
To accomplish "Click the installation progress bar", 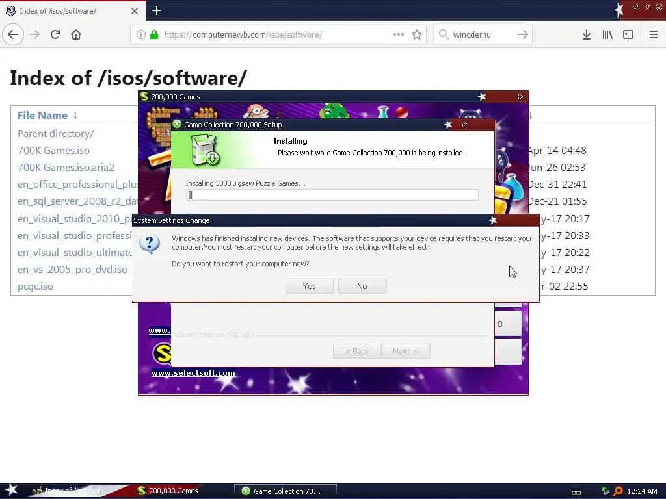I will coord(332,195).
